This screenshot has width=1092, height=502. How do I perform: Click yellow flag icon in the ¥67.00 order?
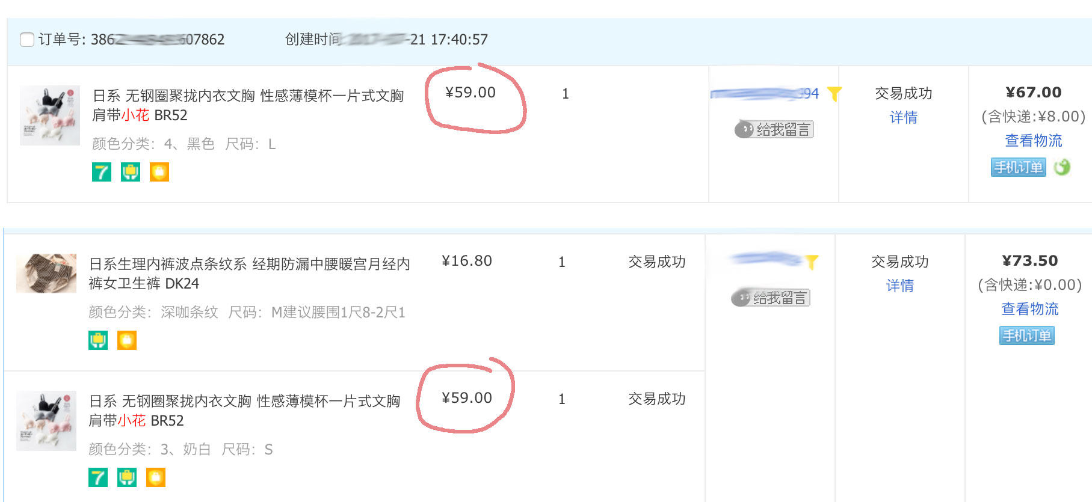click(834, 94)
